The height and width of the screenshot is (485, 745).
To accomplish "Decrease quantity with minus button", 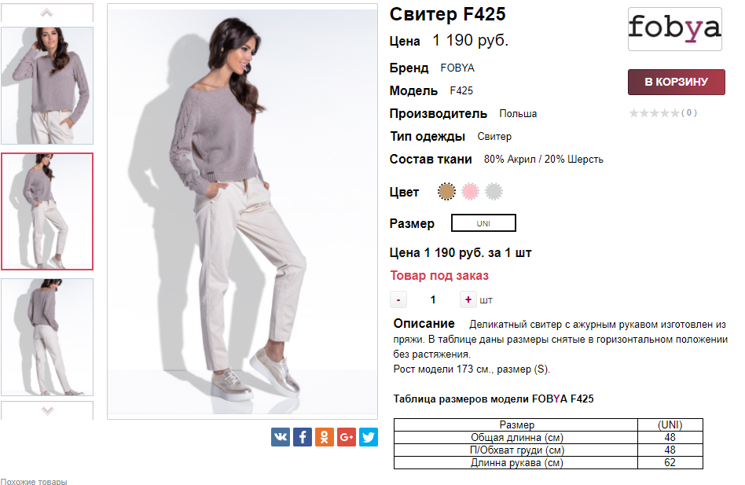I will click(x=398, y=299).
